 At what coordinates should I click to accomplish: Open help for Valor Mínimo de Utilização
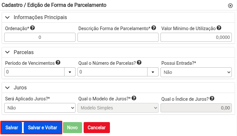(219, 28)
